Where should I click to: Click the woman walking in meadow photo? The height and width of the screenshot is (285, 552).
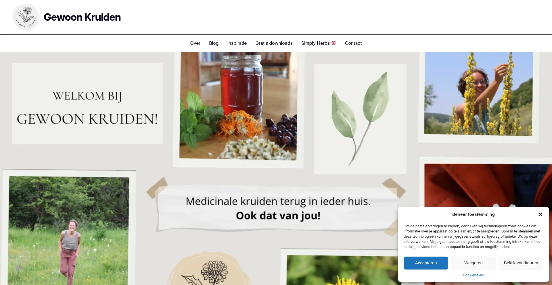(68, 230)
